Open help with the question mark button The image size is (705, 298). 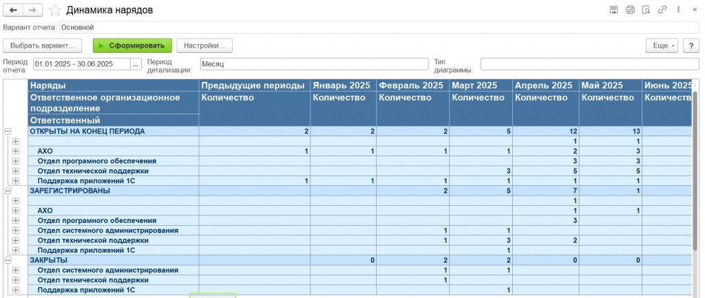[x=691, y=45]
